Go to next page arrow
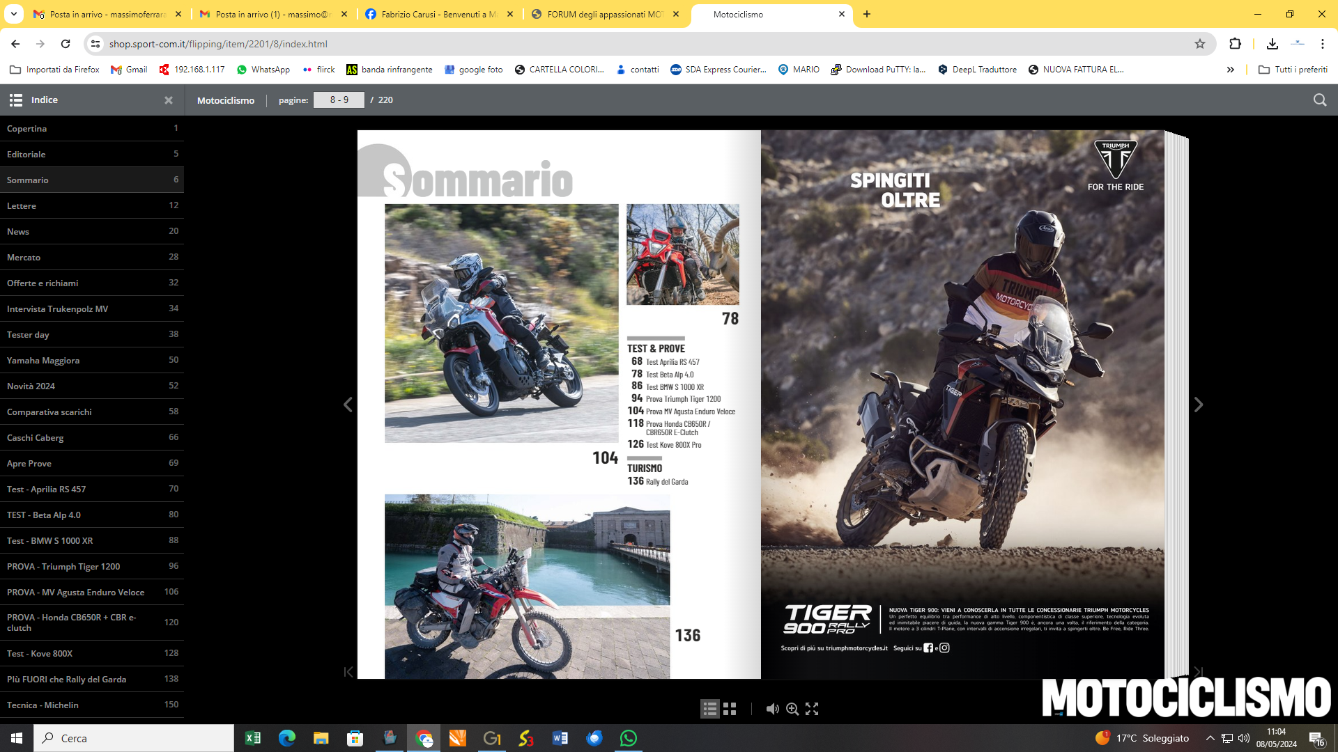Image resolution: width=1338 pixels, height=752 pixels. 1199,405
